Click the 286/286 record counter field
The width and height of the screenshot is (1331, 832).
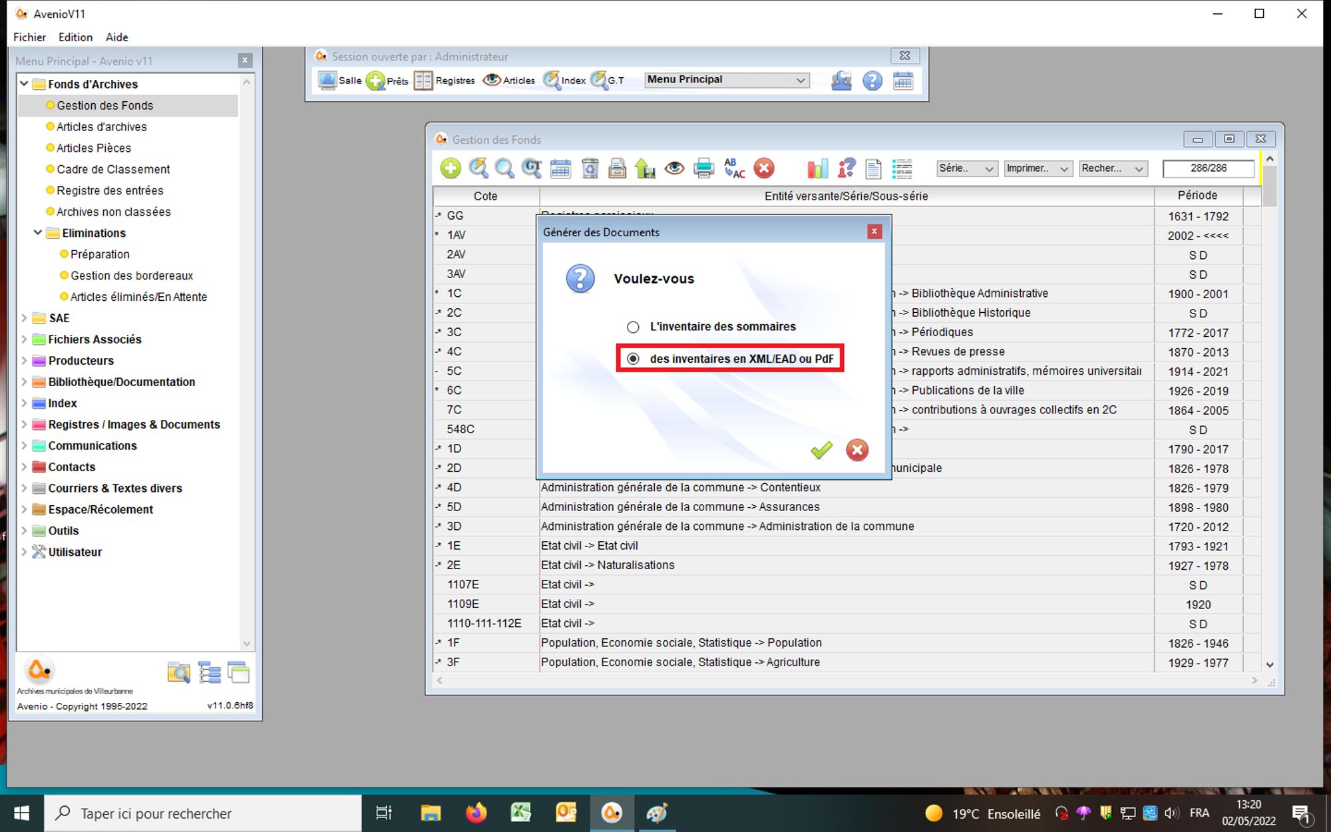(x=1208, y=168)
